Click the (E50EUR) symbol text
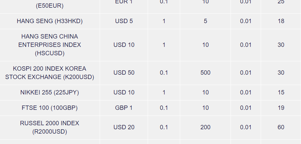This screenshot has width=301, height=144. click(x=49, y=6)
